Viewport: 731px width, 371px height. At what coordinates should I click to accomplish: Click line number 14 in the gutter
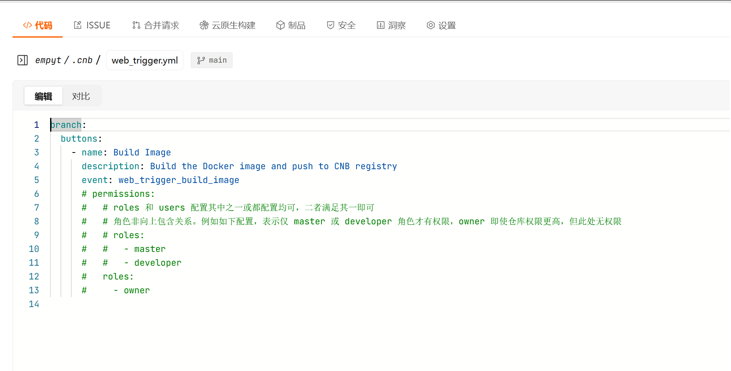point(34,304)
